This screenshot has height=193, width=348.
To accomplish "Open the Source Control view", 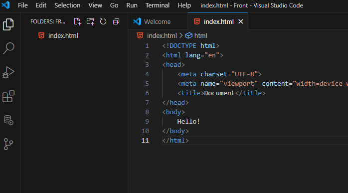I will pos(8,144).
